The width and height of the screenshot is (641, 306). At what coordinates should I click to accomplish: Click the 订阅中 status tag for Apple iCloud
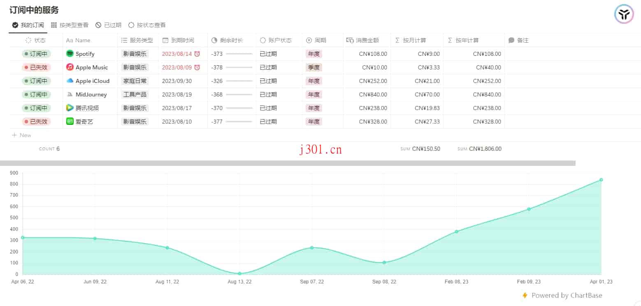click(36, 81)
